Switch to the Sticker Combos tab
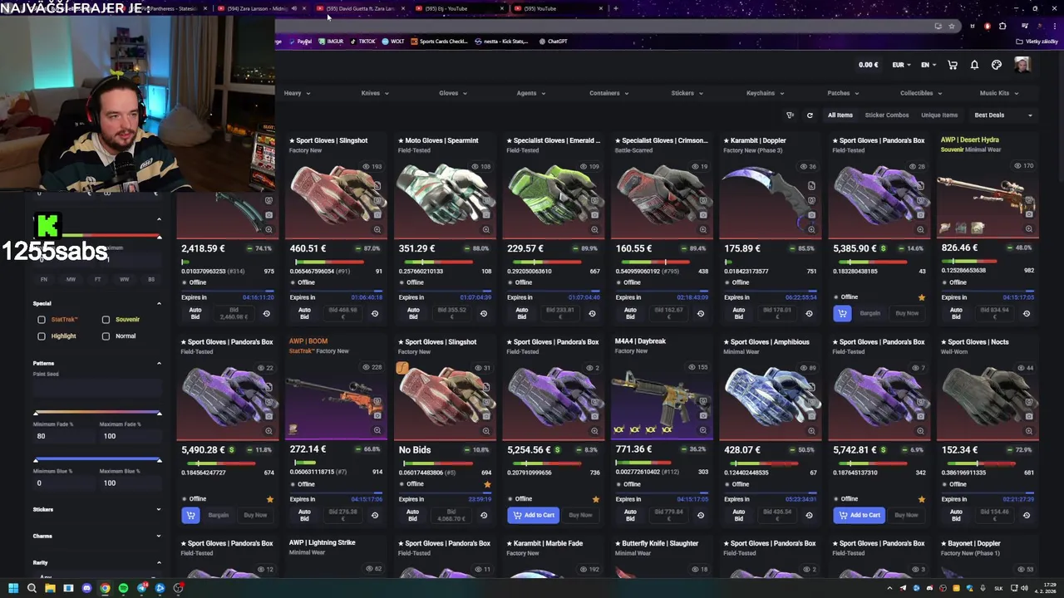This screenshot has height=598, width=1064. (887, 115)
